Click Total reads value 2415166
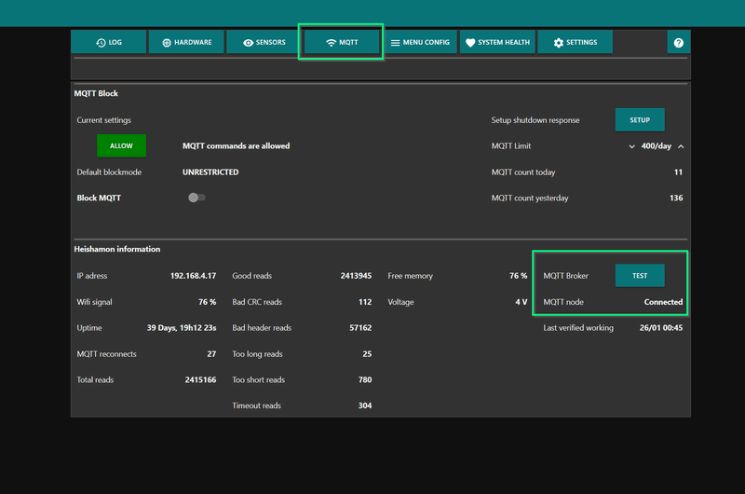Image resolution: width=745 pixels, height=494 pixels. click(x=200, y=379)
